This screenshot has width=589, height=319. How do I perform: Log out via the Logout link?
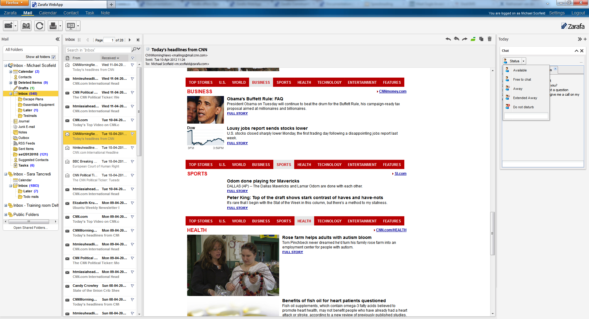(578, 13)
